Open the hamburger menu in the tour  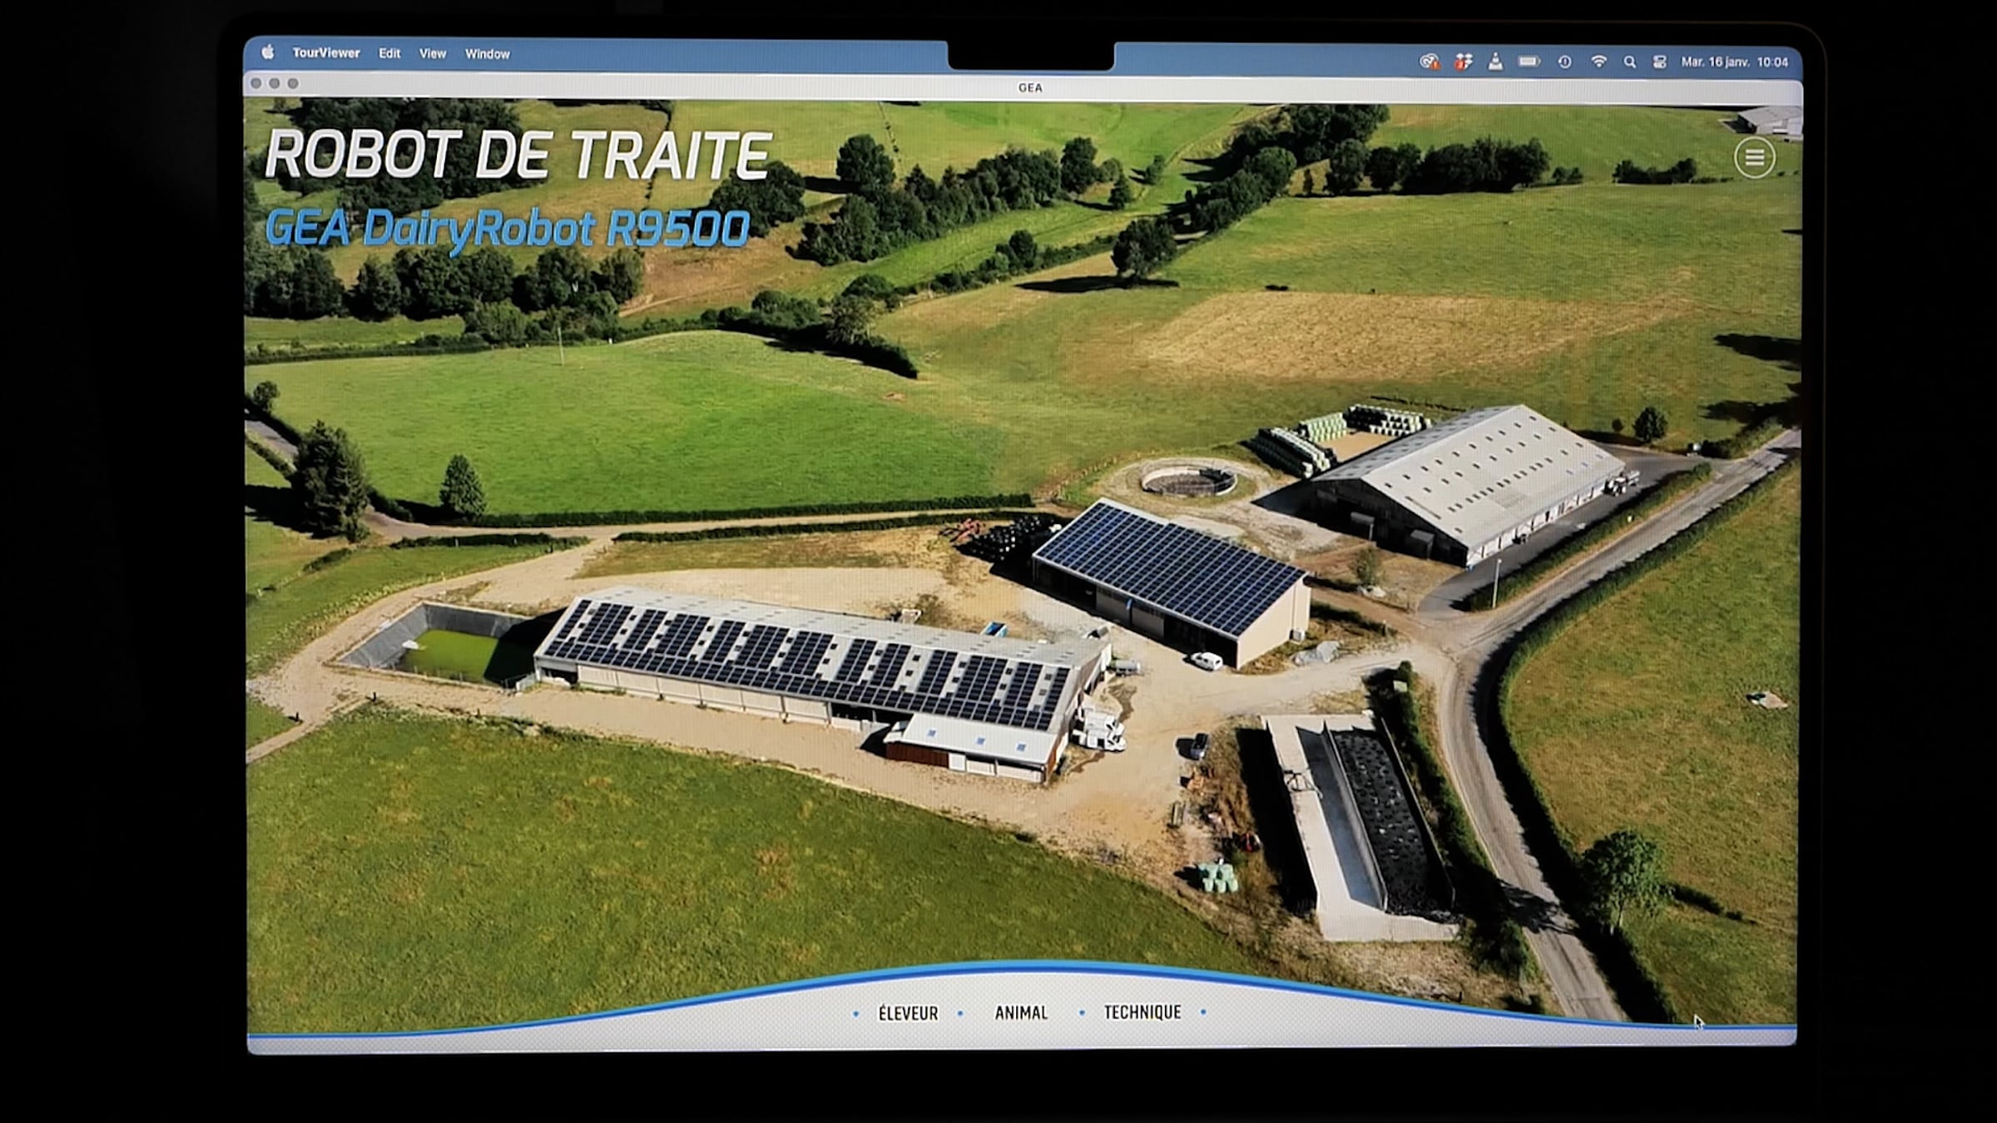(1754, 157)
